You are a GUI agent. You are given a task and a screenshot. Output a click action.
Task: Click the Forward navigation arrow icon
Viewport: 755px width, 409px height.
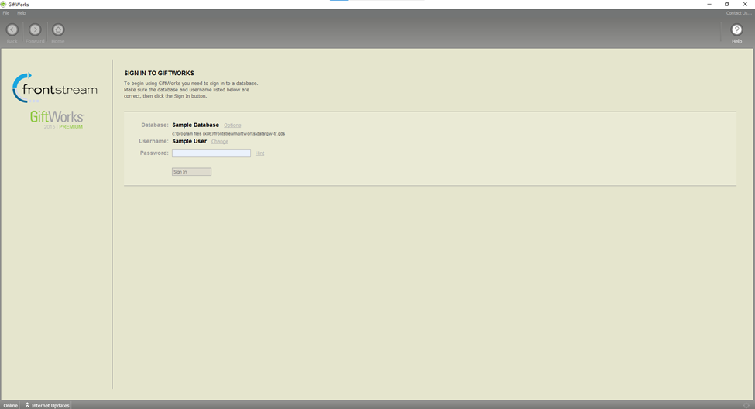[x=35, y=30]
